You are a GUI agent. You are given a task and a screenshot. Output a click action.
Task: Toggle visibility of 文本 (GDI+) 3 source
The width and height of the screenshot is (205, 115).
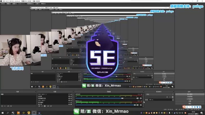[x=69, y=94]
